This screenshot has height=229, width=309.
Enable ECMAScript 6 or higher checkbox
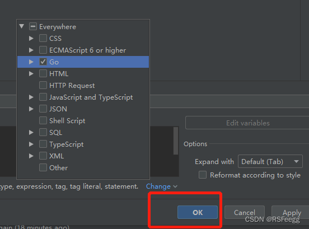pyautogui.click(x=43, y=50)
